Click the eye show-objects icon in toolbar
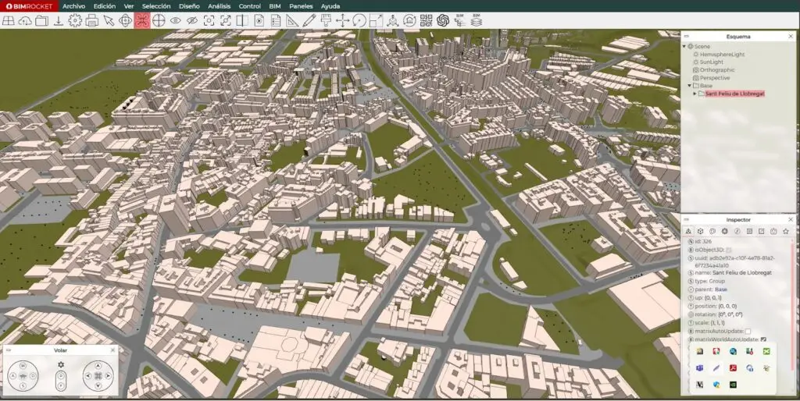 pos(175,20)
